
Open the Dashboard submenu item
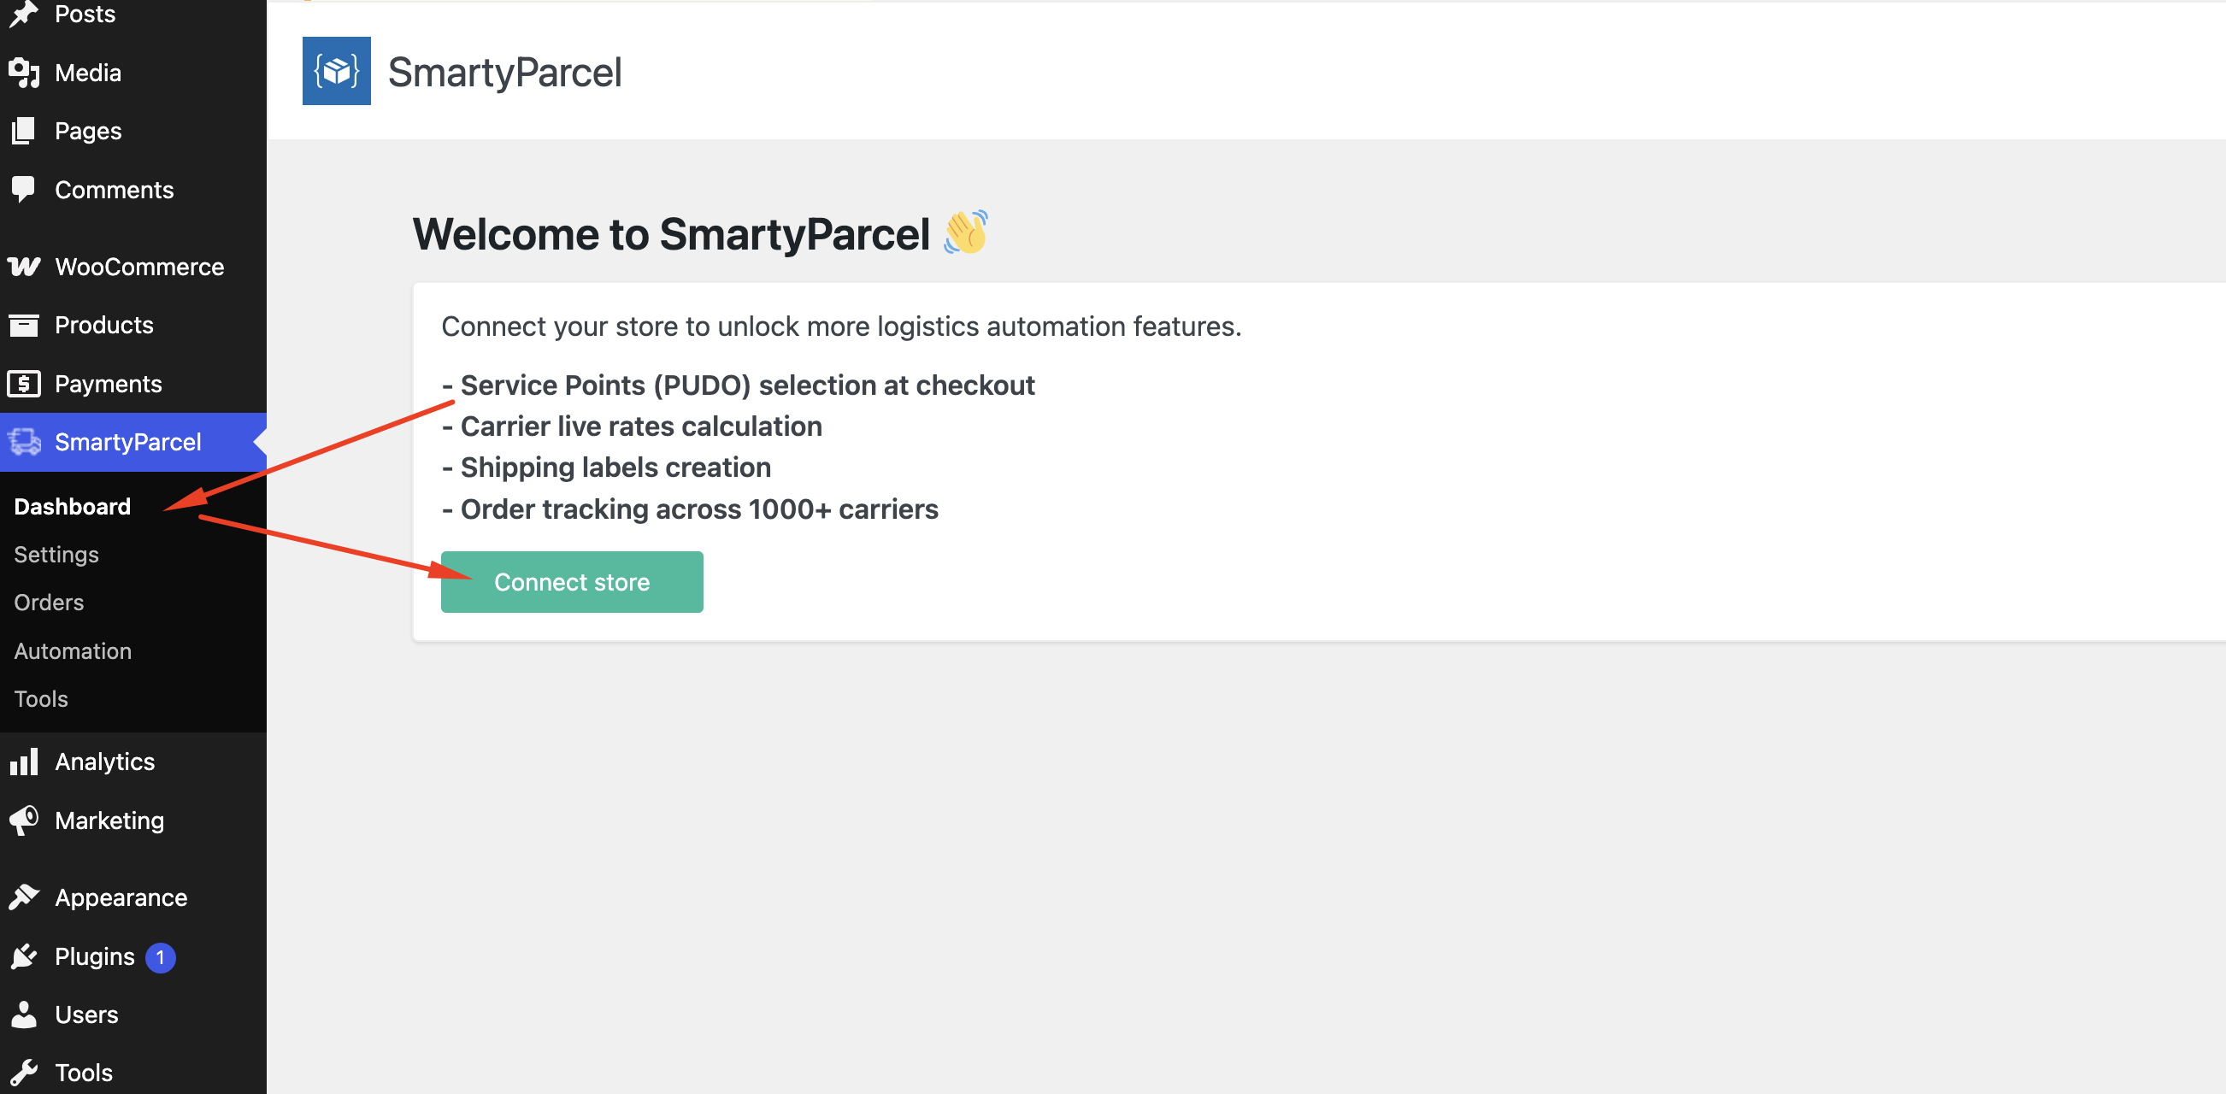point(73,506)
